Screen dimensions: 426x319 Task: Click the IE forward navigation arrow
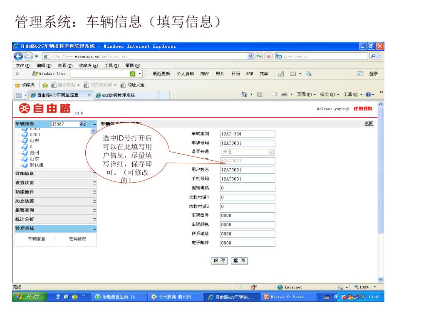[x=29, y=56]
